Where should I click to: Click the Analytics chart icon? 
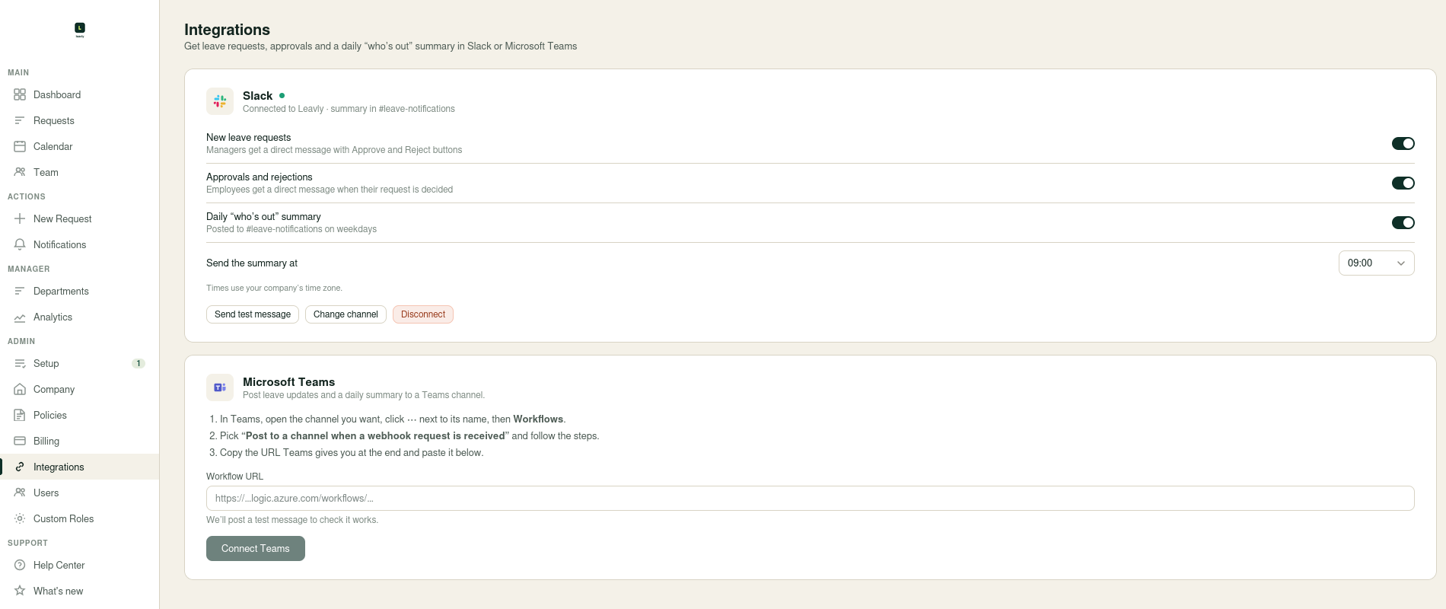point(20,317)
